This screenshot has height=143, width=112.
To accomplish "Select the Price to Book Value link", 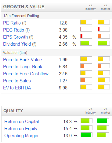I will point(23,60).
